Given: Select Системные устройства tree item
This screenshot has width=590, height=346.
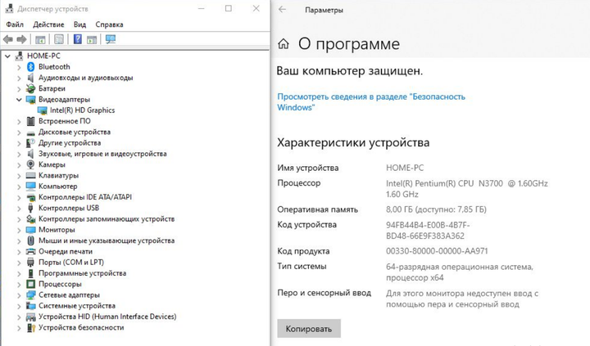Looking at the screenshot, I should 77,306.
